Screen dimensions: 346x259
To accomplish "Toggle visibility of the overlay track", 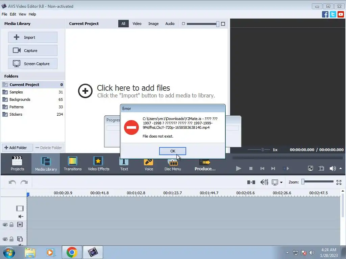I will (5, 239).
